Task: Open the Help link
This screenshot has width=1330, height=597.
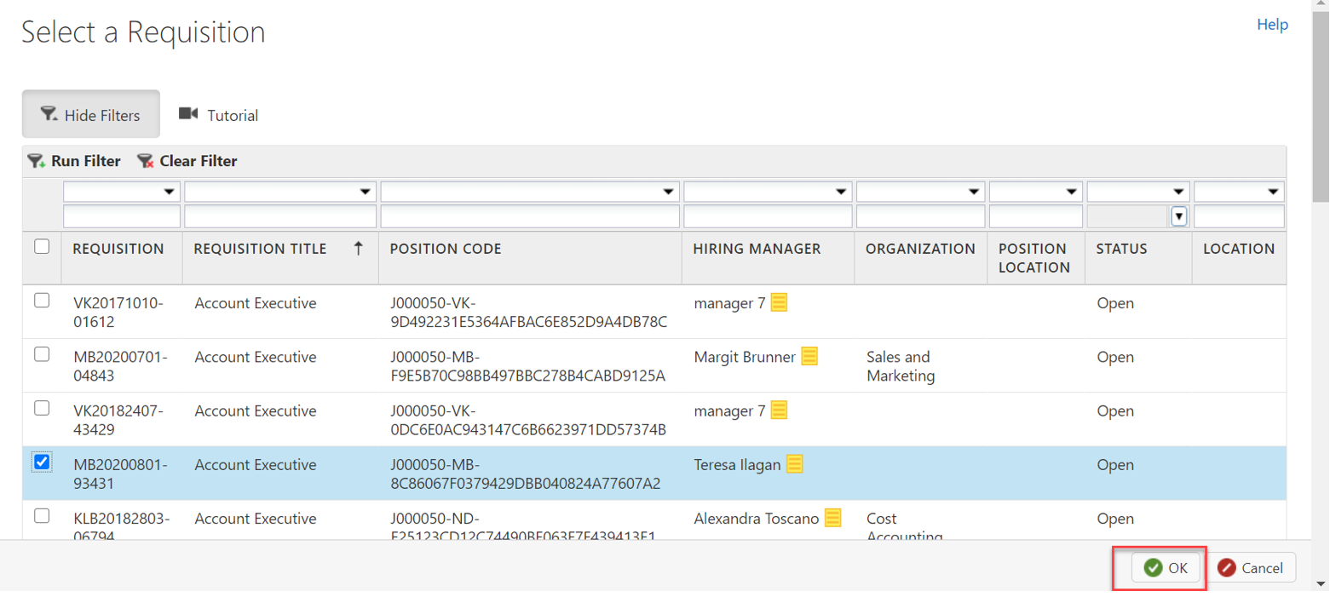Action: [1272, 25]
